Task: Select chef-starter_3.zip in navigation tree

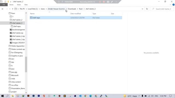Action: pos(19,39)
